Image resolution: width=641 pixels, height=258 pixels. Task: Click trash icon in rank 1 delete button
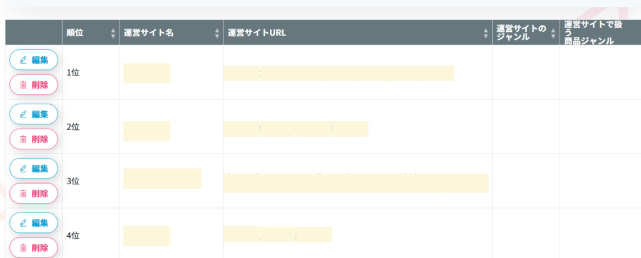(x=24, y=85)
